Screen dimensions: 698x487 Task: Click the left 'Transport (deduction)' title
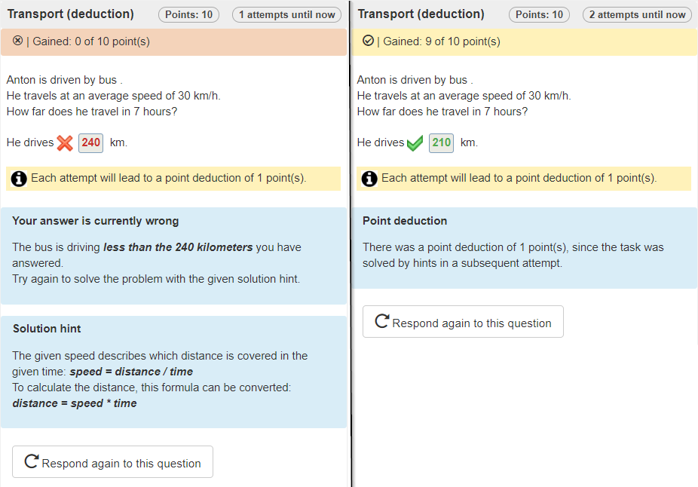pyautogui.click(x=70, y=14)
